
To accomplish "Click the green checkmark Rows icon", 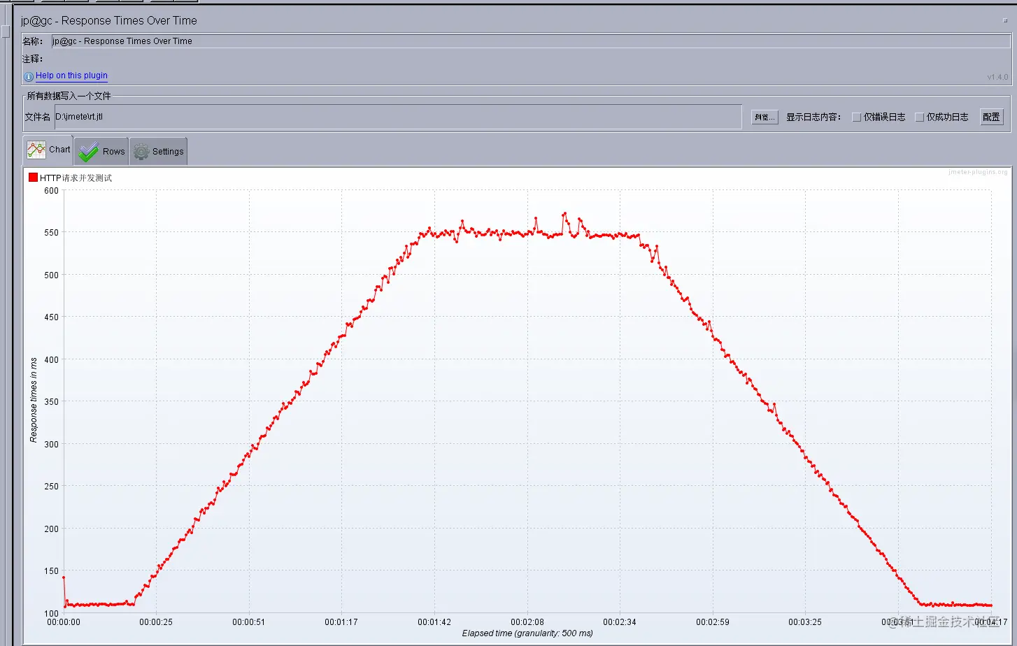I will coord(89,151).
